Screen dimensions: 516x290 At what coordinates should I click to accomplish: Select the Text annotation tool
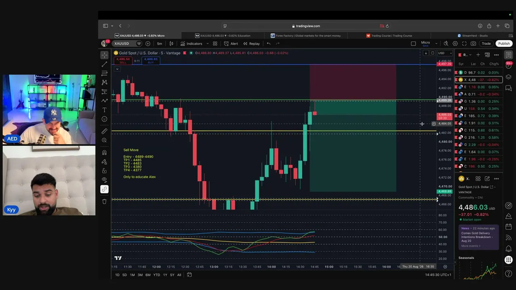(104, 110)
